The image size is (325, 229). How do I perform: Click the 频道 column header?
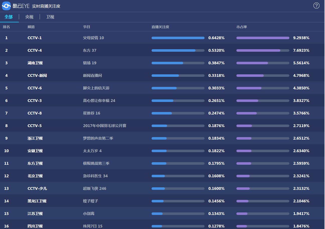tap(31, 27)
